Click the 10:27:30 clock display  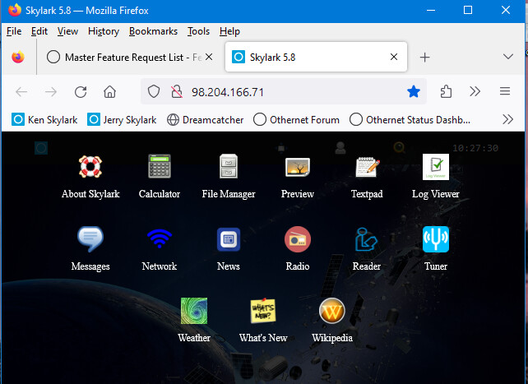point(475,148)
